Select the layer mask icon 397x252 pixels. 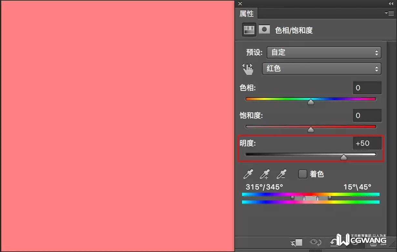264,29
